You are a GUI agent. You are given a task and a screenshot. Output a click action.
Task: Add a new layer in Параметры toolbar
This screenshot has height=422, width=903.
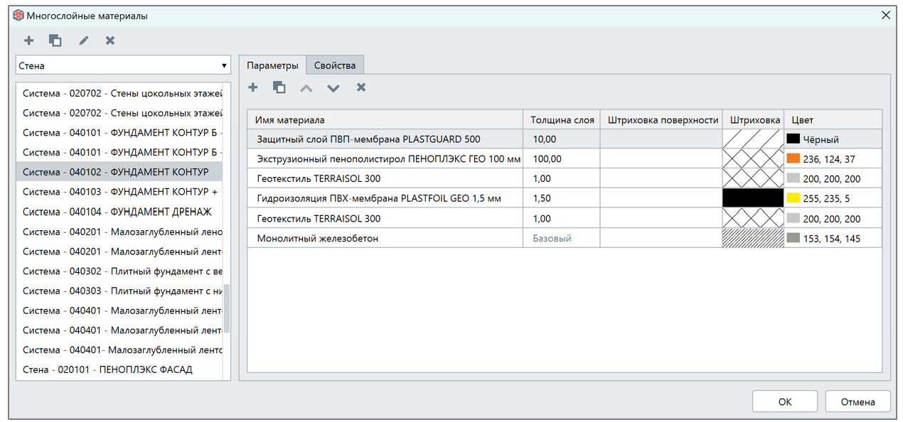(253, 87)
